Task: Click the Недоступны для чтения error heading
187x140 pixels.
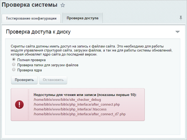Action: 85,95
